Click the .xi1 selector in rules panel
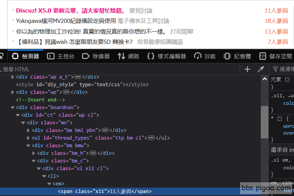 (277, 96)
